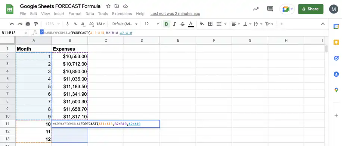Select the Expenses header cell

coord(70,49)
